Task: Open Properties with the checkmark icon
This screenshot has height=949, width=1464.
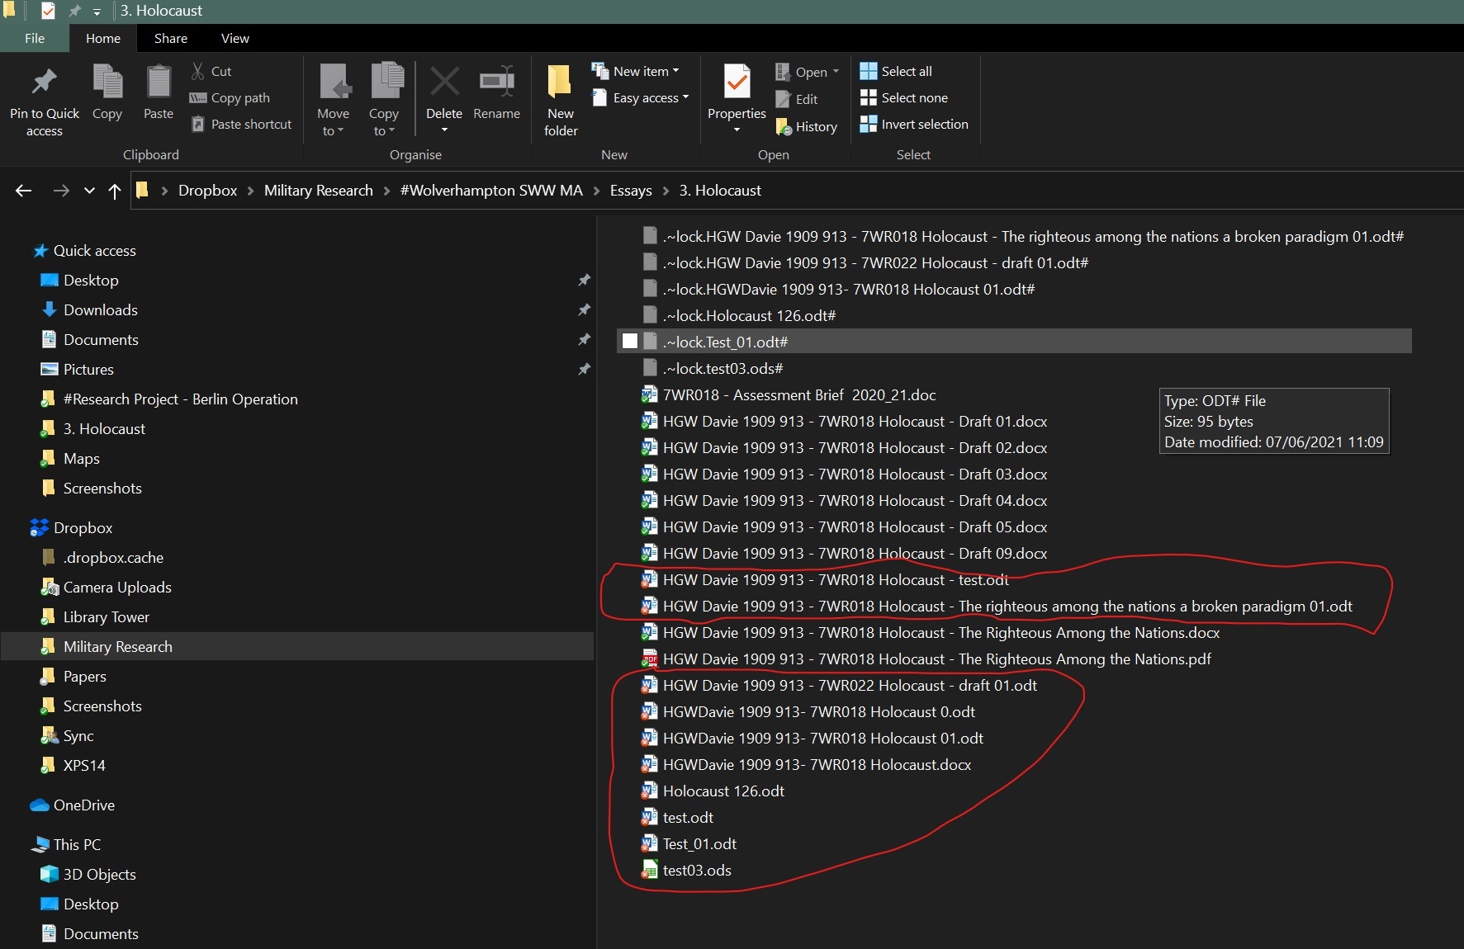Action: [x=737, y=83]
